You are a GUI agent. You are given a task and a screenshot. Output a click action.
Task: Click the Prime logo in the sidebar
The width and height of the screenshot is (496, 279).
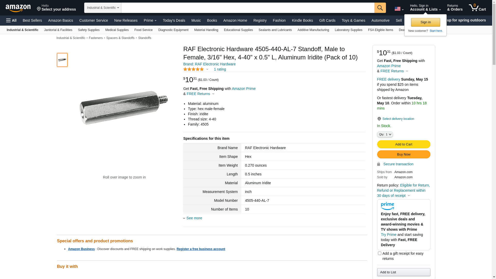pos(387,206)
